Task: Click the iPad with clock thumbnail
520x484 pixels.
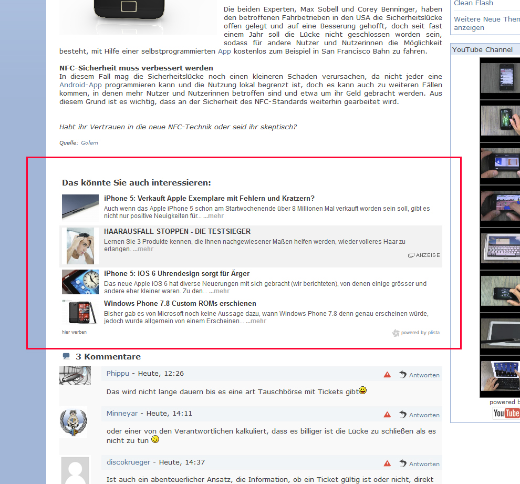Action: point(80,282)
